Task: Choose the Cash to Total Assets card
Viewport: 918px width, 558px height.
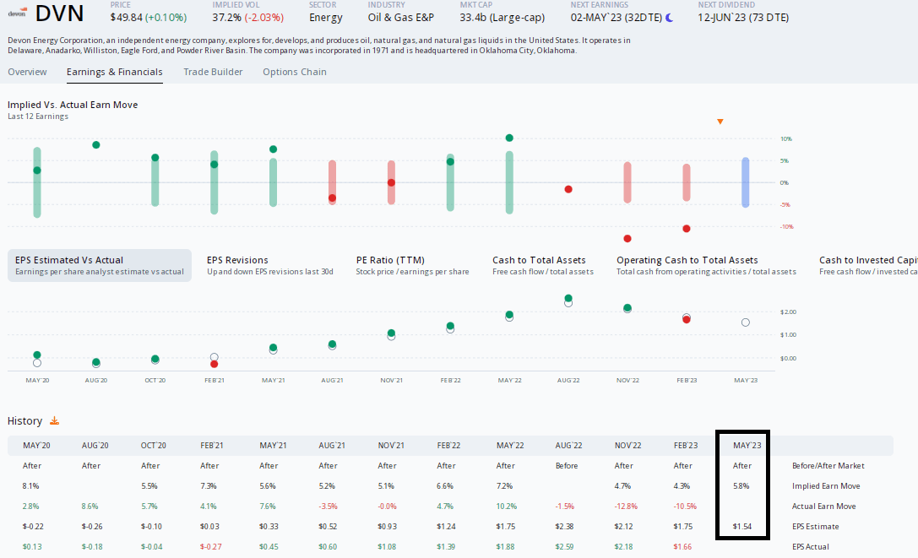Action: pos(543,265)
